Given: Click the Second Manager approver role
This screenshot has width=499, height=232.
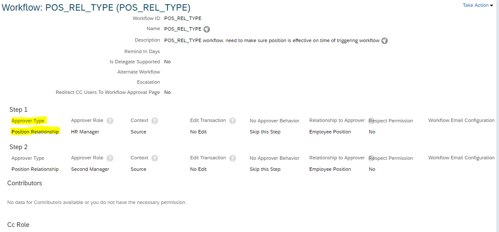Looking at the screenshot, I should (x=90, y=170).
